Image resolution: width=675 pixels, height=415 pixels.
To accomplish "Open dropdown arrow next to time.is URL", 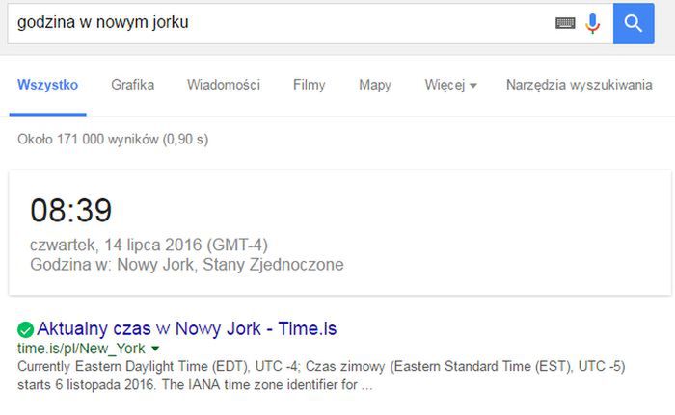I will pos(155,348).
